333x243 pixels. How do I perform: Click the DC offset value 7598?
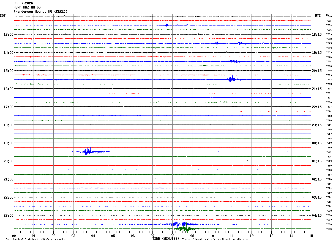point(329,89)
